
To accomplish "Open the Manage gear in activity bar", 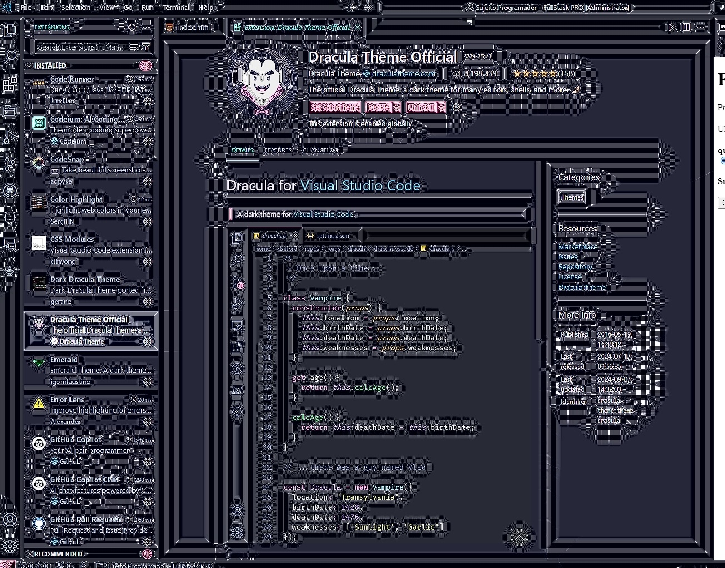I will pos(10,546).
